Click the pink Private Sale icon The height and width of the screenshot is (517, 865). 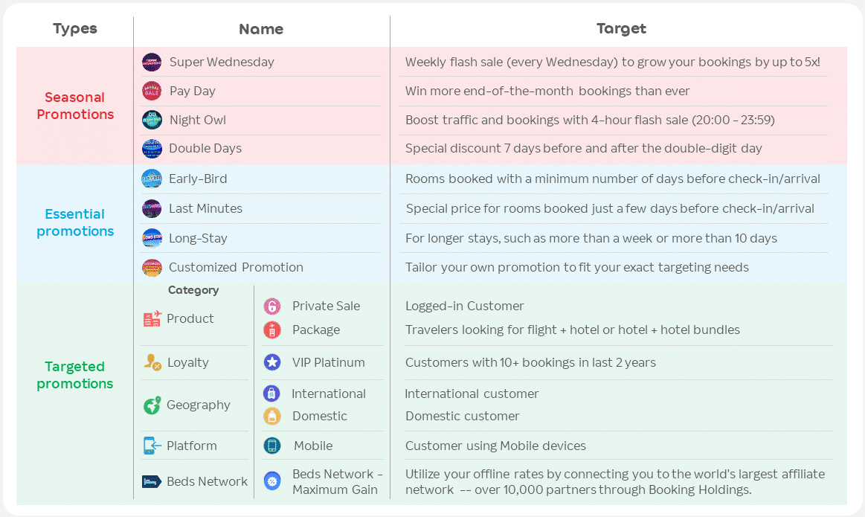coord(272,306)
